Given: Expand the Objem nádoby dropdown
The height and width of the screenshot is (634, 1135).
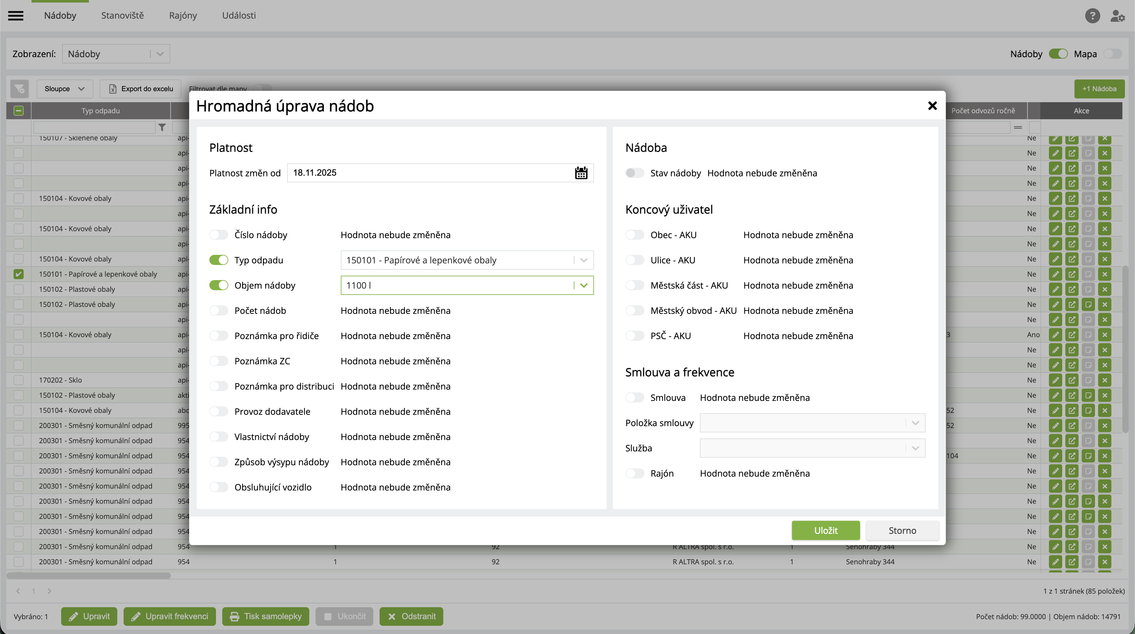Looking at the screenshot, I should pos(583,285).
